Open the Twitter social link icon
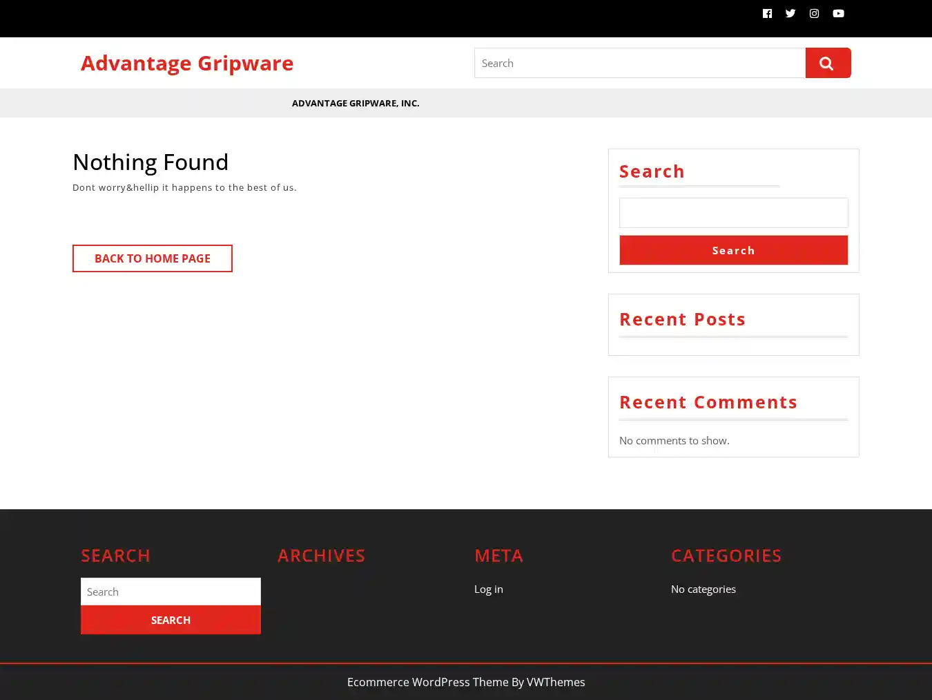The height and width of the screenshot is (700, 932). pyautogui.click(x=790, y=13)
